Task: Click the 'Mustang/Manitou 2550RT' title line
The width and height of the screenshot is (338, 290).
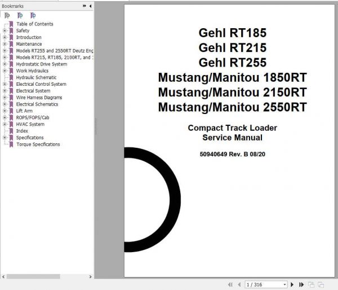Action: 232,107
